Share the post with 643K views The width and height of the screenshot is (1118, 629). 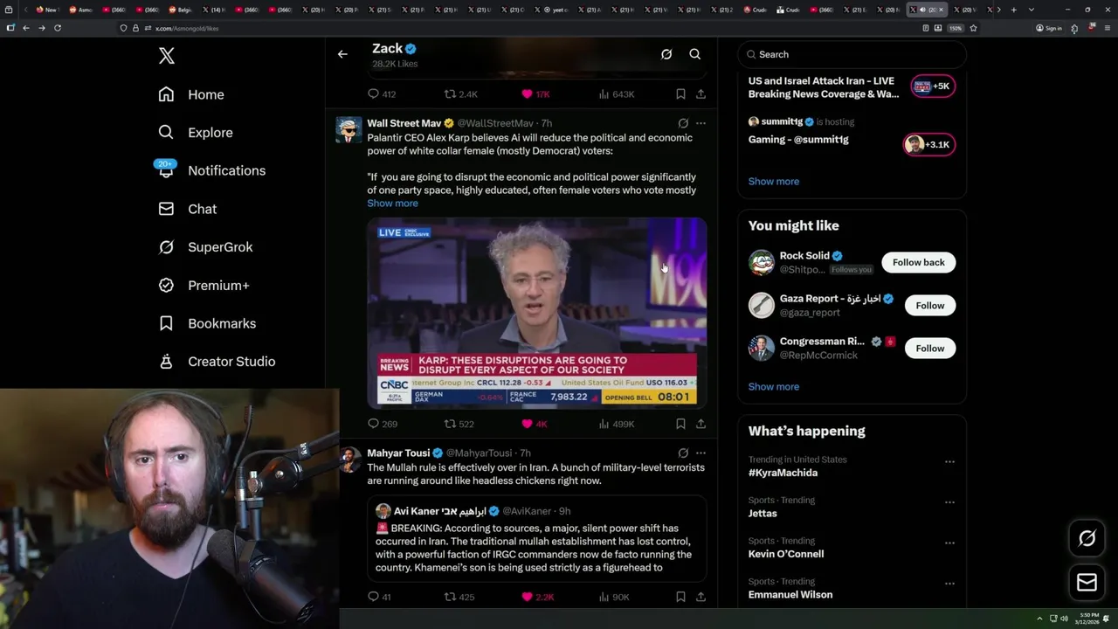[x=700, y=93]
